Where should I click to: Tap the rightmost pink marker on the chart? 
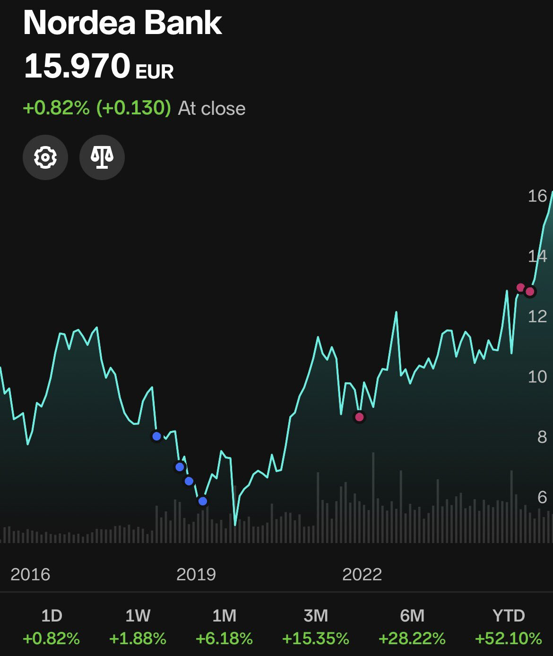(530, 292)
